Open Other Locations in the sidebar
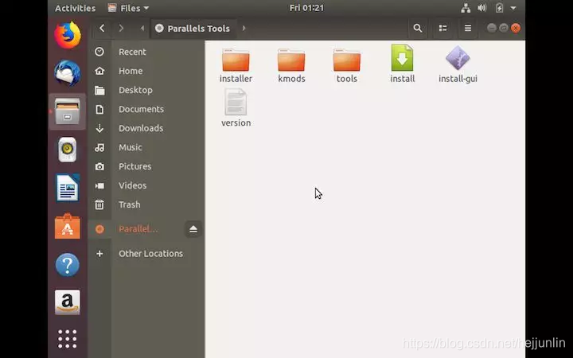 pyautogui.click(x=146, y=254)
